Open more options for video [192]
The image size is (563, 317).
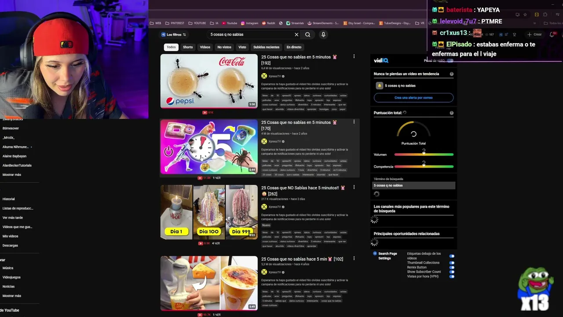[x=354, y=56]
